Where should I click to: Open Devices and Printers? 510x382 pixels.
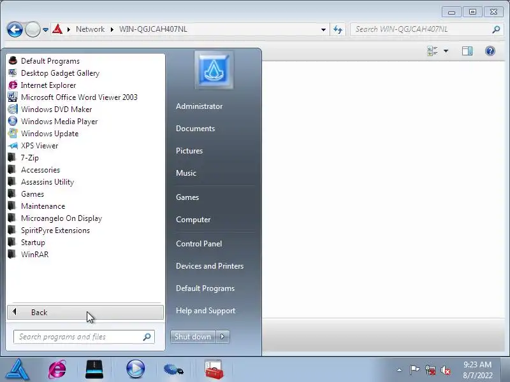[210, 266]
